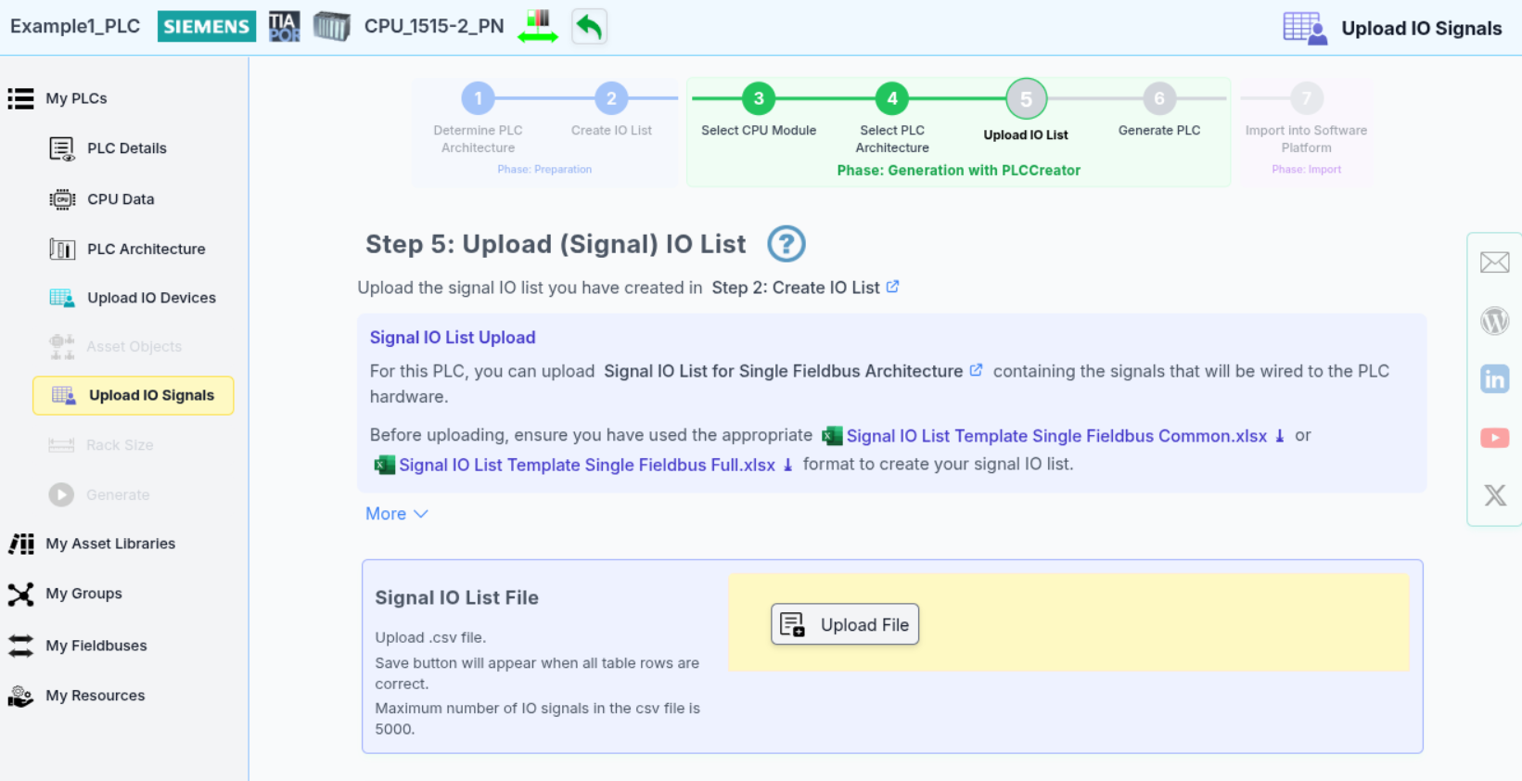Click the YouTube icon

[x=1494, y=438]
